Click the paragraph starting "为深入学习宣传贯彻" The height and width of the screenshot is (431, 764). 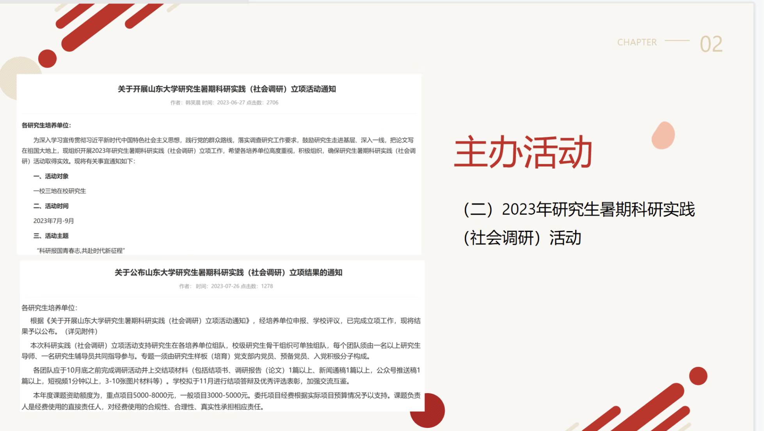pyautogui.click(x=219, y=151)
